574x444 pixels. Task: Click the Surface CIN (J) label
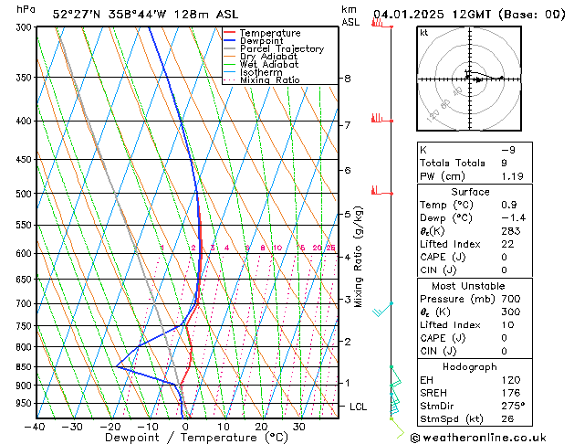pos(438,270)
